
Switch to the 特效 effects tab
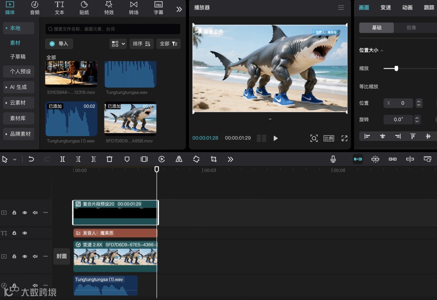click(109, 8)
